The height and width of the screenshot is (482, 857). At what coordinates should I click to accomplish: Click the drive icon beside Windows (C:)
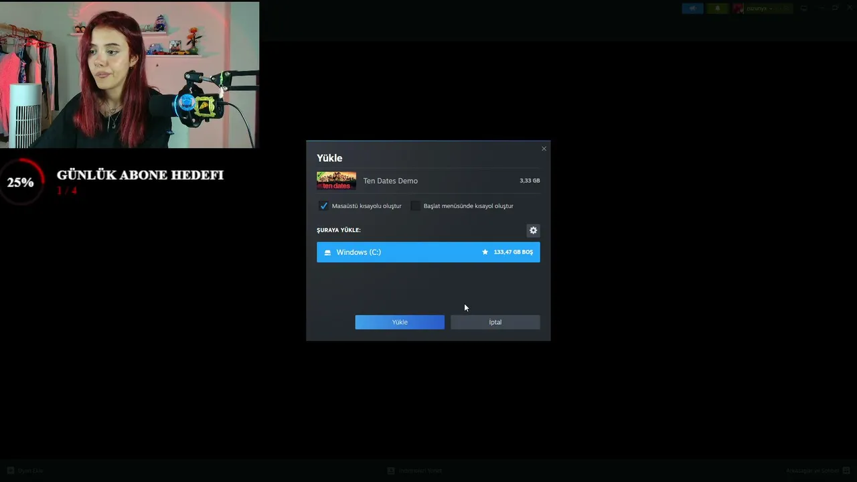[327, 252]
